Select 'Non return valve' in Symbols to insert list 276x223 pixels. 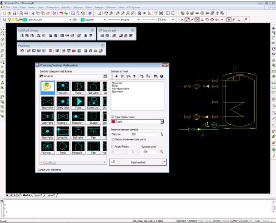[121, 89]
